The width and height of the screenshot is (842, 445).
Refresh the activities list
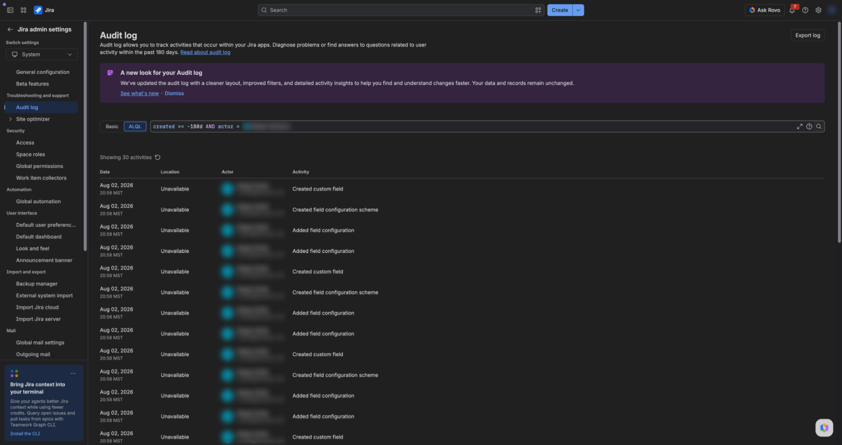[x=158, y=157]
